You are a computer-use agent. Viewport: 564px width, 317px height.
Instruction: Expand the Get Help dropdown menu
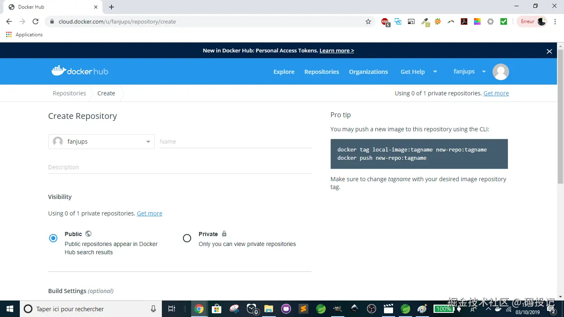[419, 72]
